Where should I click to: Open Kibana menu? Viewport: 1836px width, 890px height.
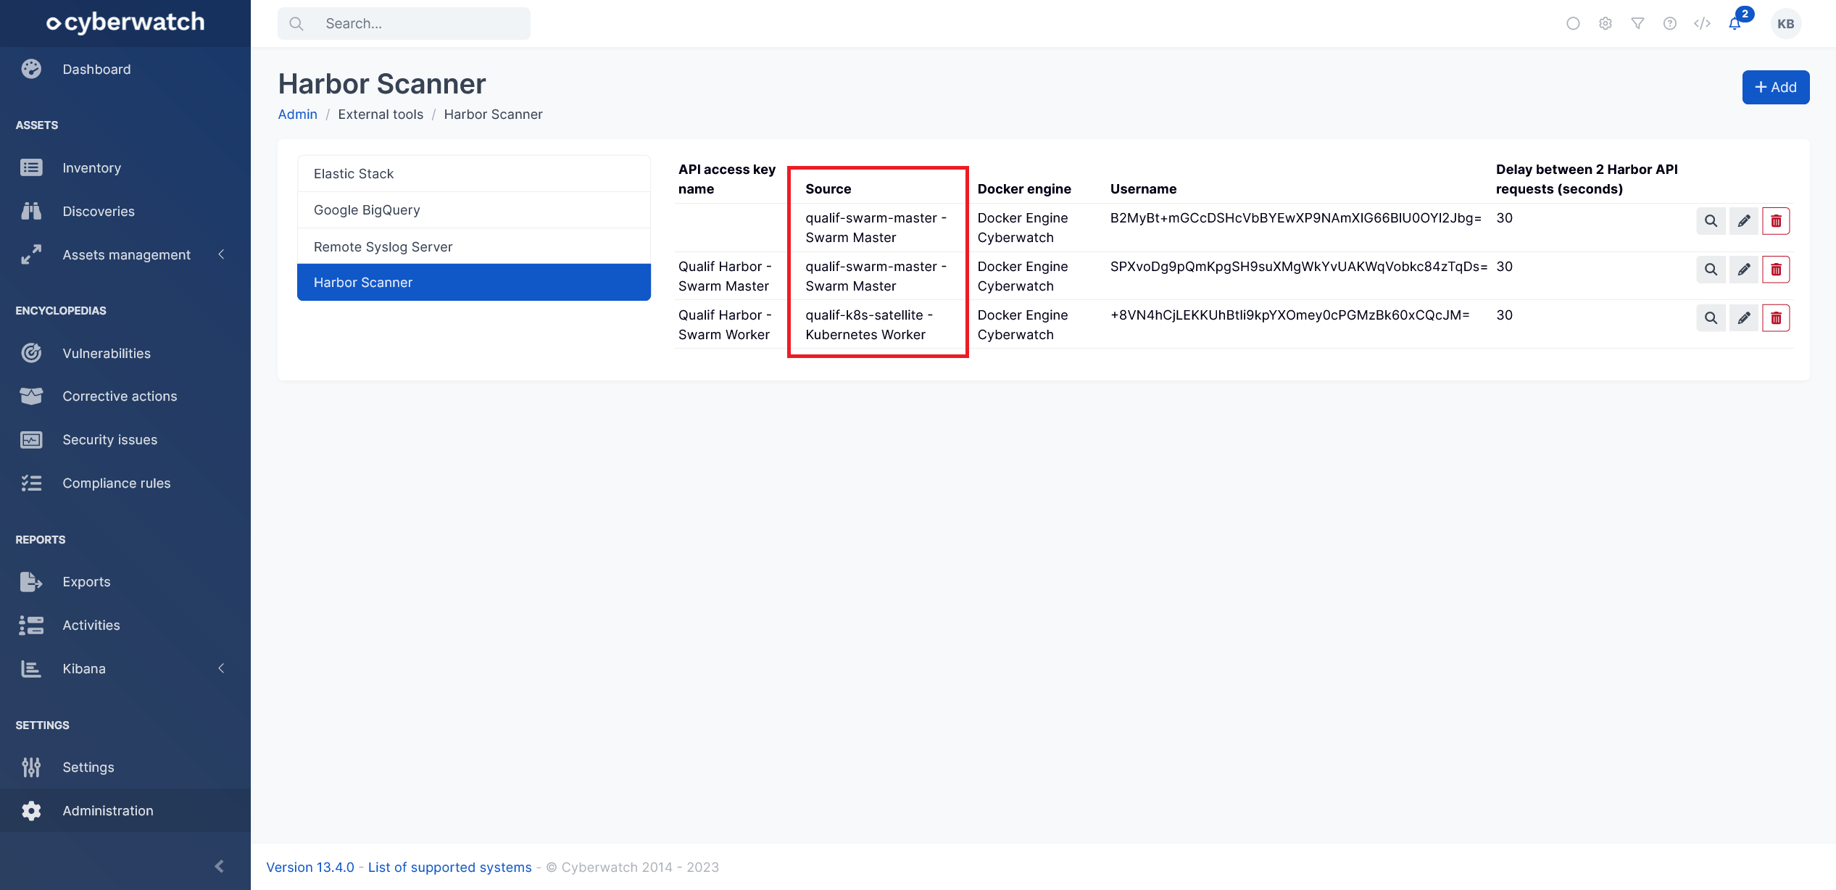[84, 669]
